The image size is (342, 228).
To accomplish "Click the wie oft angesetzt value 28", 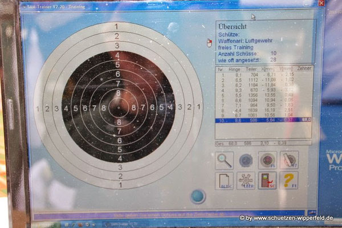I will point(273,59).
